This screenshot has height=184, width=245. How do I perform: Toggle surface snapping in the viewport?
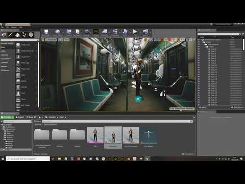(x=158, y=40)
